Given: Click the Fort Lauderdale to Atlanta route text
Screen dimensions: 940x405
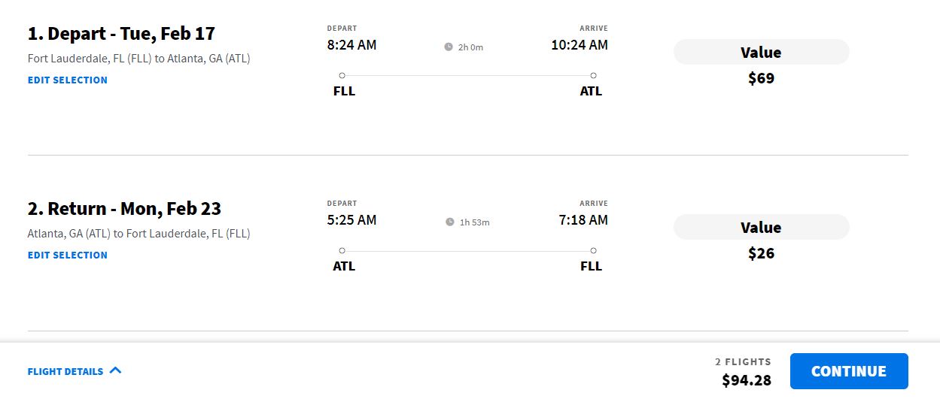Looking at the screenshot, I should 138,59.
